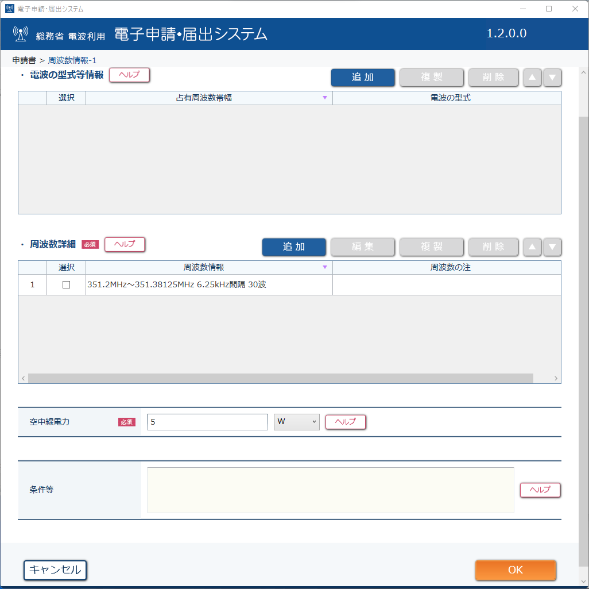
Task: Click the 空中線電力 input field
Action: [x=207, y=422]
